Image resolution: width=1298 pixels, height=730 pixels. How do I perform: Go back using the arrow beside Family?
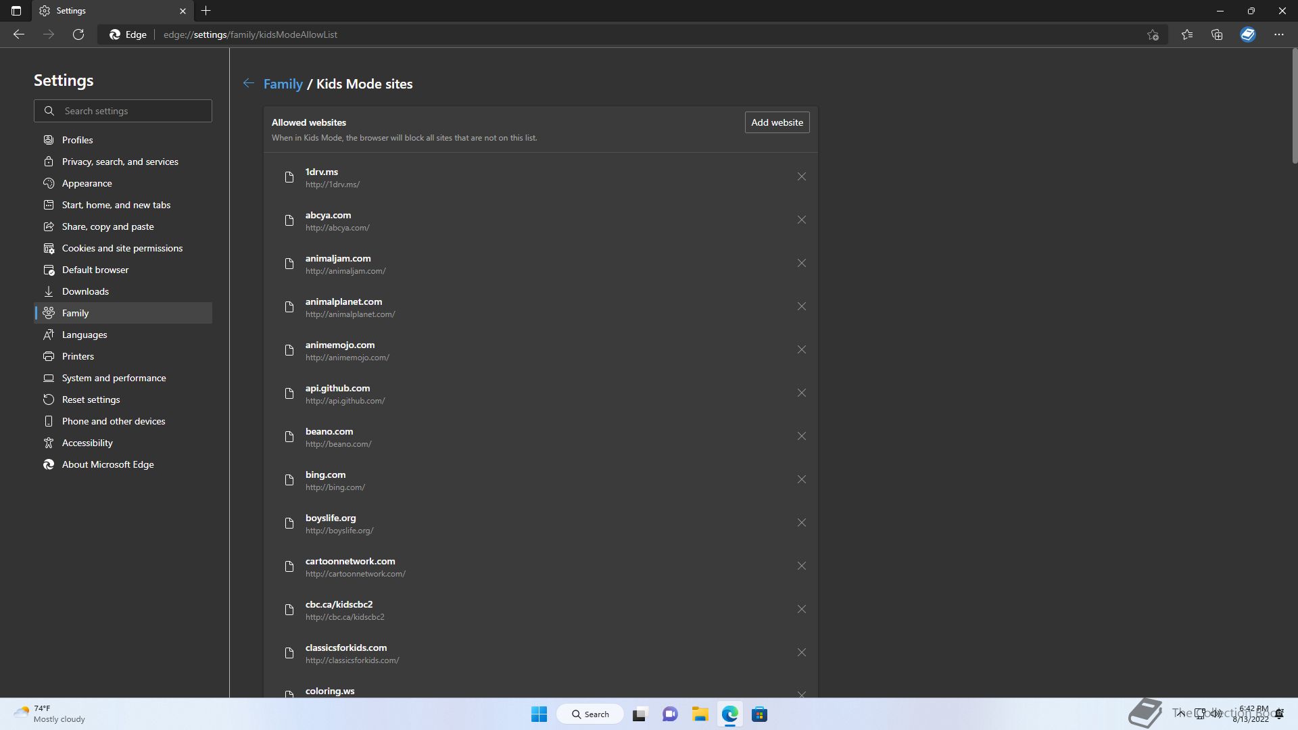click(249, 83)
